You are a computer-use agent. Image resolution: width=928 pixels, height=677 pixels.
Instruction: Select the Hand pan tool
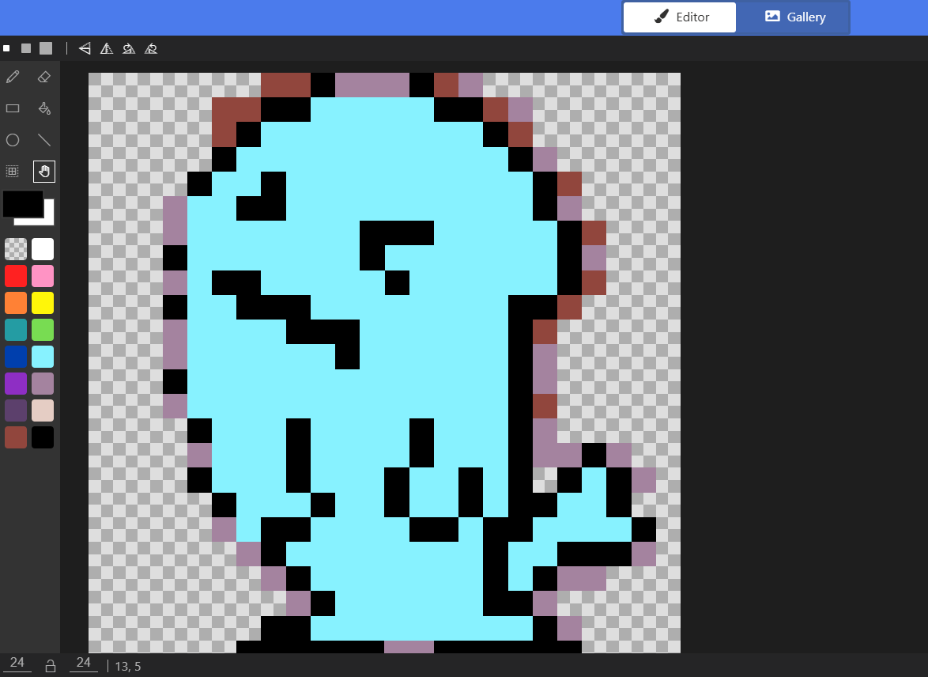pyautogui.click(x=44, y=171)
